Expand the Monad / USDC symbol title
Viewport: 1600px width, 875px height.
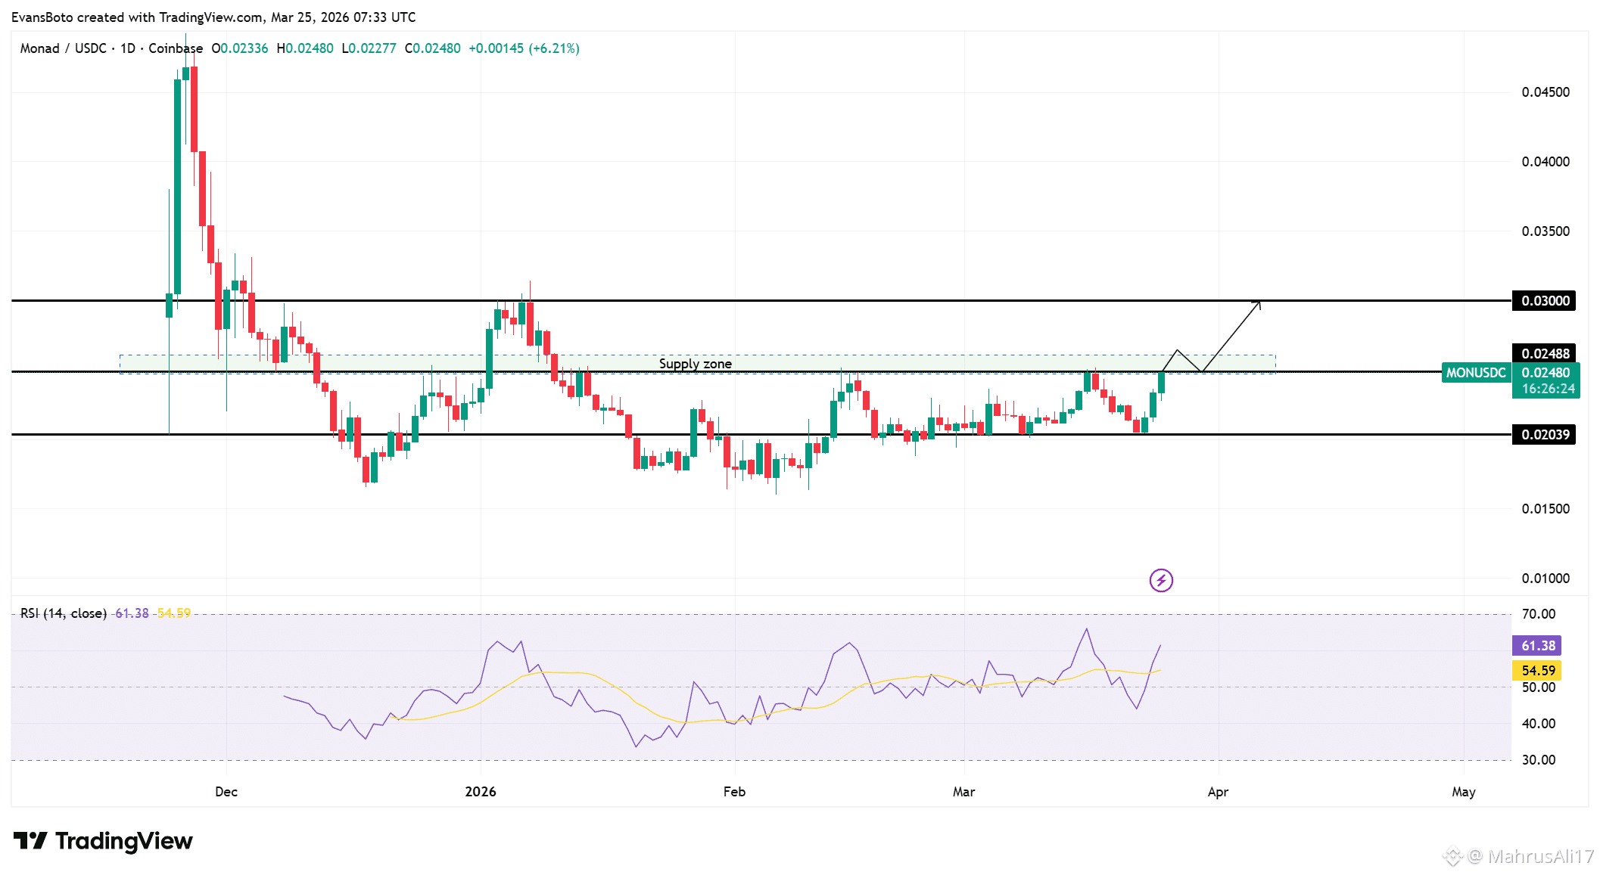(64, 48)
